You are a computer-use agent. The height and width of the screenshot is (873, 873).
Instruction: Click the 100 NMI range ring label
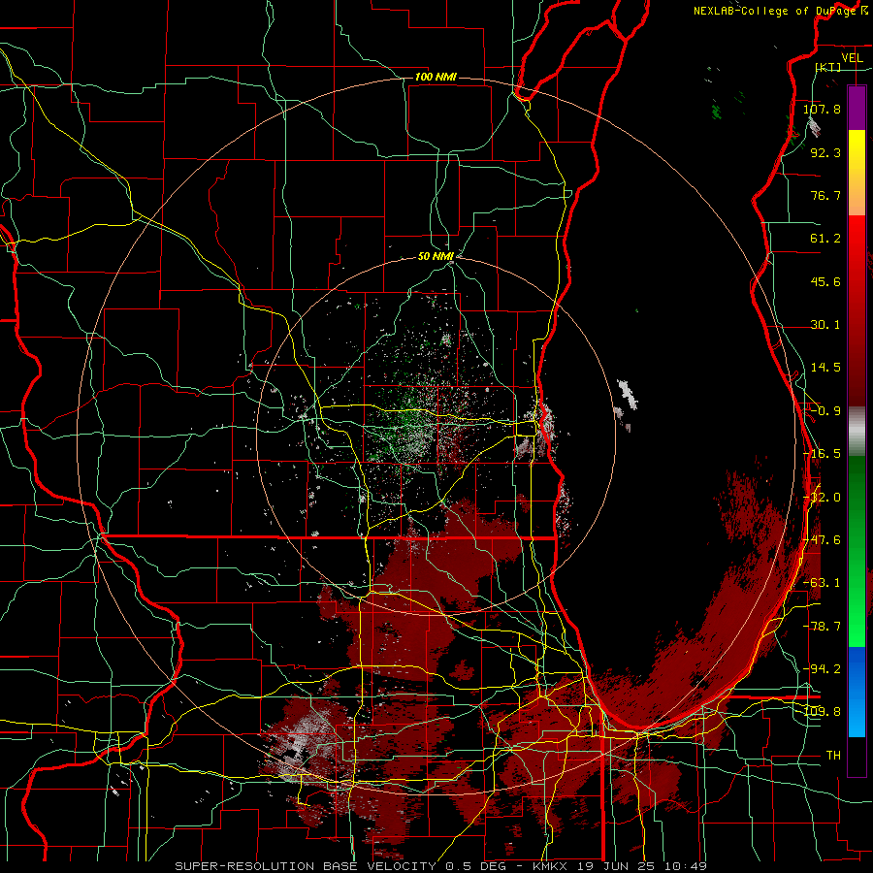pyautogui.click(x=436, y=77)
